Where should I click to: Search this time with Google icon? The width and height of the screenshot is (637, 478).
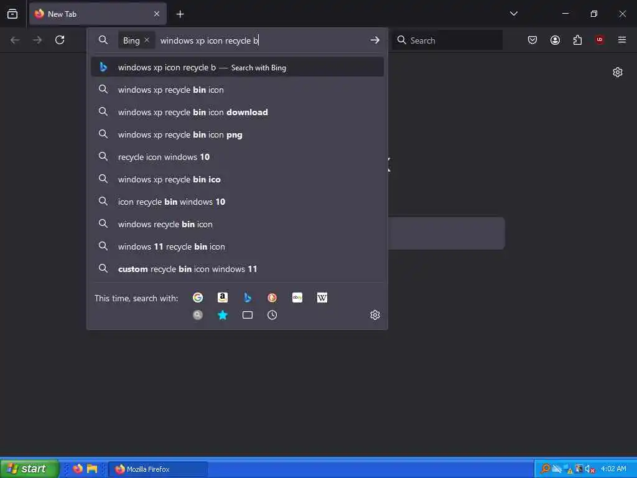click(198, 298)
